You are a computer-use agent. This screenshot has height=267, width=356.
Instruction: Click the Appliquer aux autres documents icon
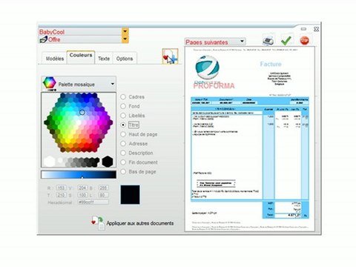[x=98, y=222]
